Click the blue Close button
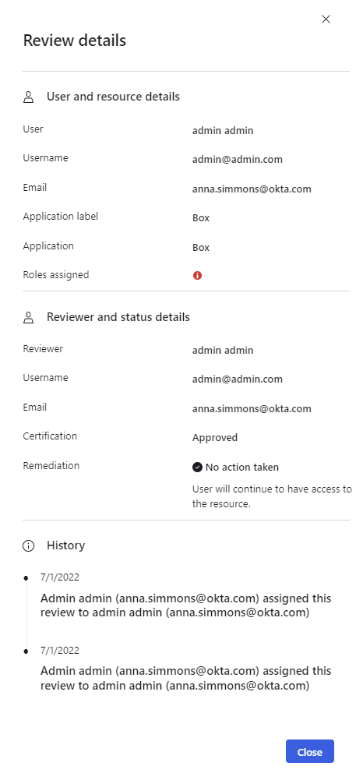356x773 pixels. point(310,751)
